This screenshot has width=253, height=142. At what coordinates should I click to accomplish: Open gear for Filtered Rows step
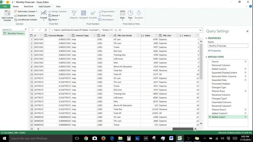tap(245, 91)
